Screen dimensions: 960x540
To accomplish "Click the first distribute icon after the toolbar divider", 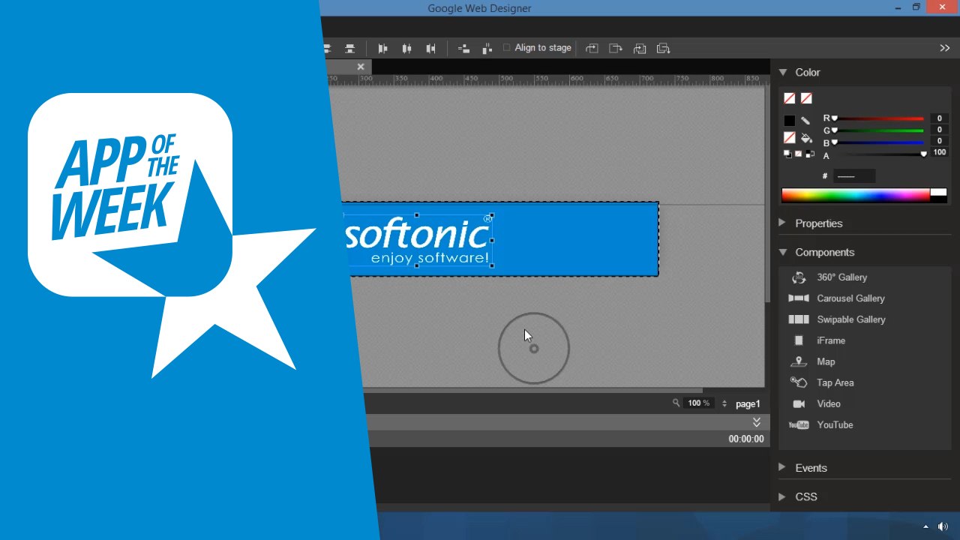I will (x=382, y=48).
